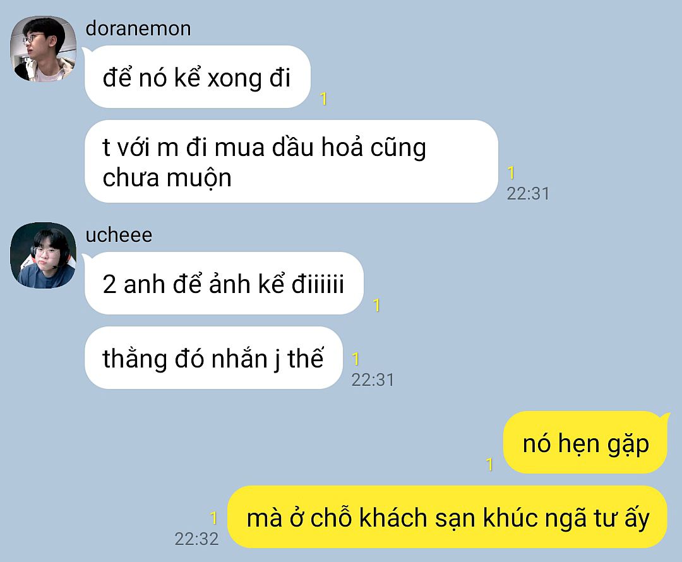The image size is (682, 562).
Task: Select the message about "mua dầu hoả"
Action: click(291, 162)
